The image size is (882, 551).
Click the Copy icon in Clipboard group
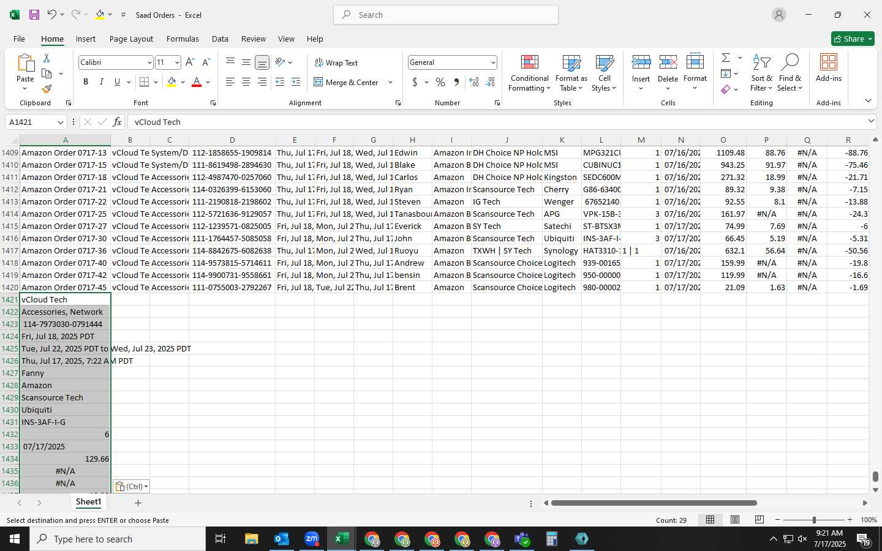coord(47,73)
